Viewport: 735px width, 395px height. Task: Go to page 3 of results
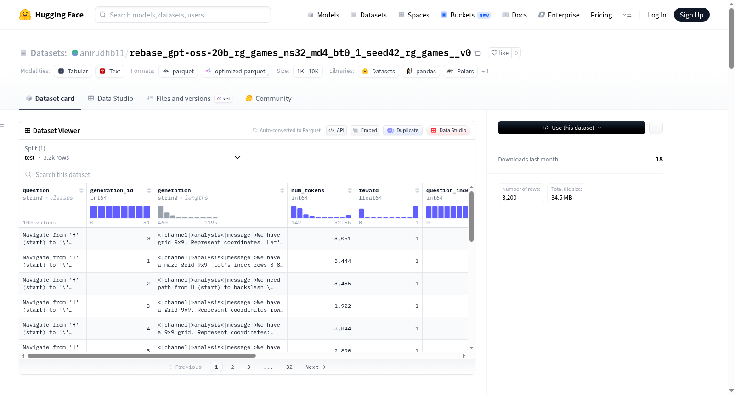point(249,367)
